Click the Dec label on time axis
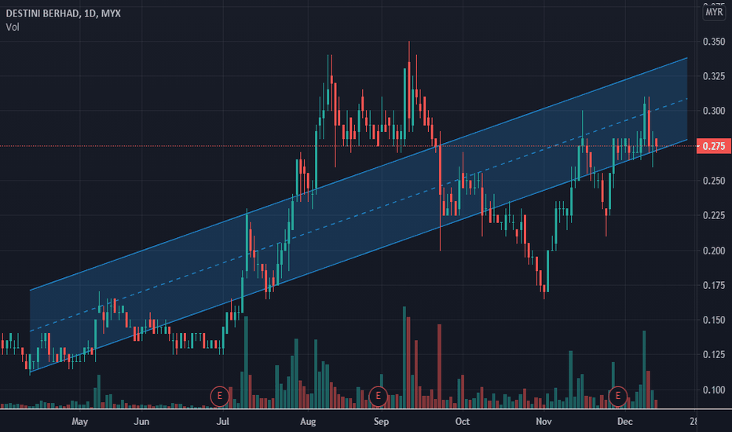The width and height of the screenshot is (732, 432). coord(624,422)
